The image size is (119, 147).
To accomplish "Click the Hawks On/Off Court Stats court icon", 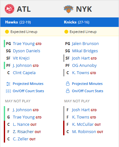I will 8,91.
